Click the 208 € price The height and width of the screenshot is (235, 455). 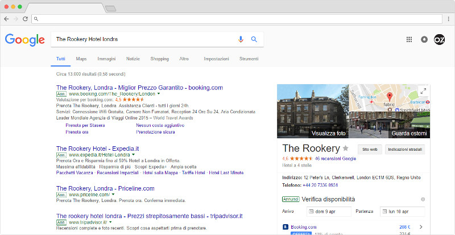[x=404, y=227]
